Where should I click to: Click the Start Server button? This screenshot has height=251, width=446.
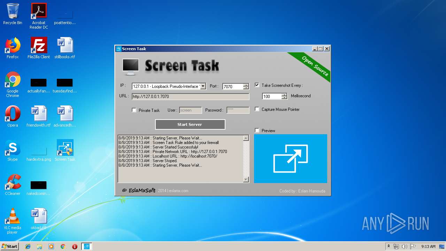coord(190,124)
